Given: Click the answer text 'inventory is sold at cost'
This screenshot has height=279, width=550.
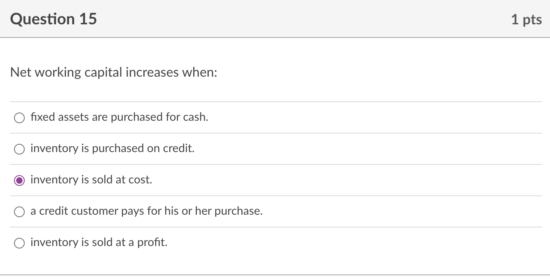Looking at the screenshot, I should coord(91,180).
